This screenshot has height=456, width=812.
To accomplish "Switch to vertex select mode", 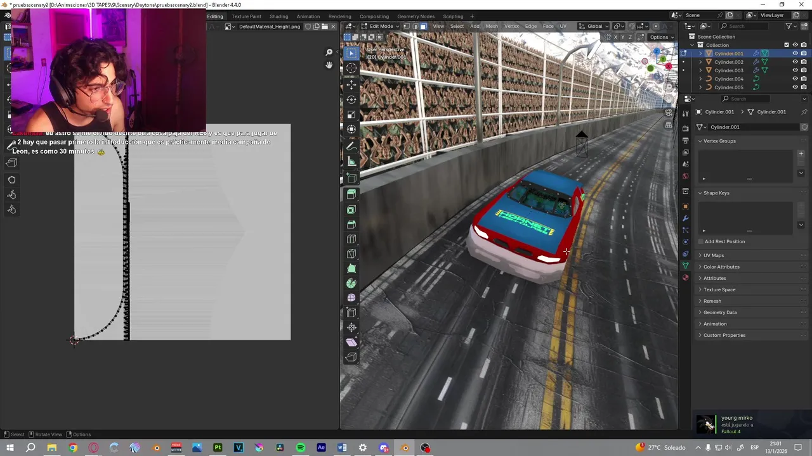I will 407,26.
